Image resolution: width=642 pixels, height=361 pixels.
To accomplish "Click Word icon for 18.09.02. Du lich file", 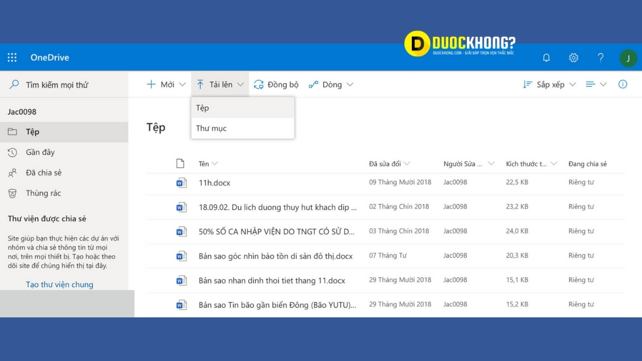I will pyautogui.click(x=181, y=207).
